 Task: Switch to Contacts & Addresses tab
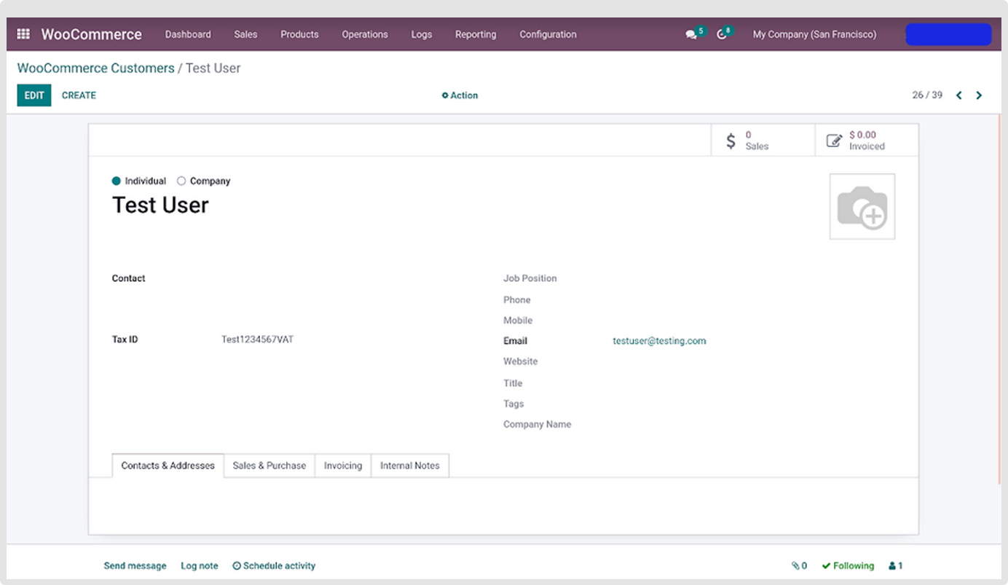pos(168,466)
